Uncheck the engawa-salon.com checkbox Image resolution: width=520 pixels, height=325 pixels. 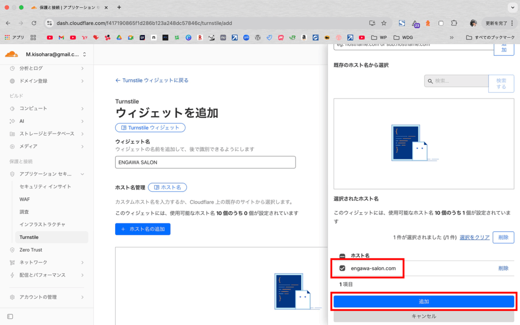tap(342, 268)
